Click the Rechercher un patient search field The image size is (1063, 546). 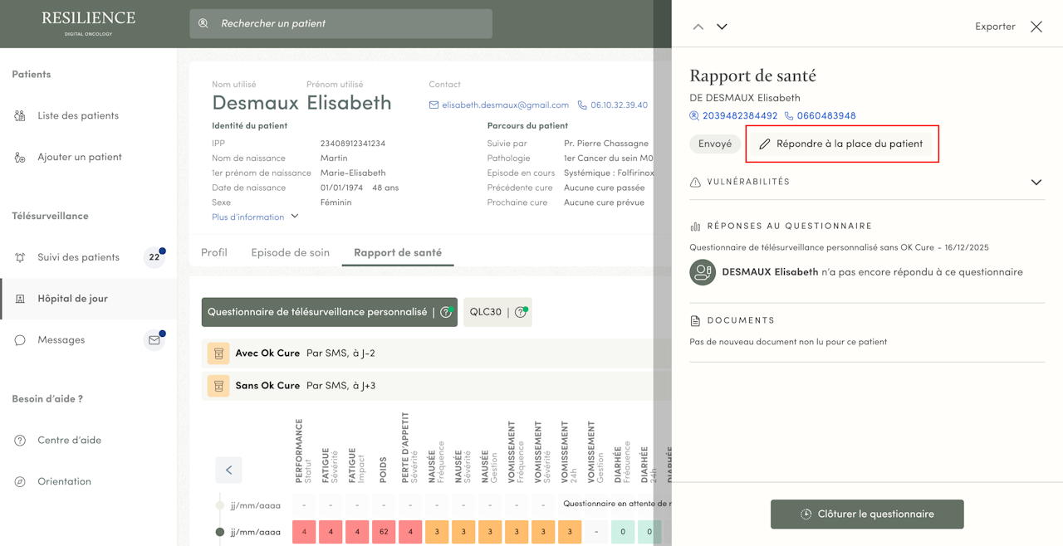tap(341, 23)
